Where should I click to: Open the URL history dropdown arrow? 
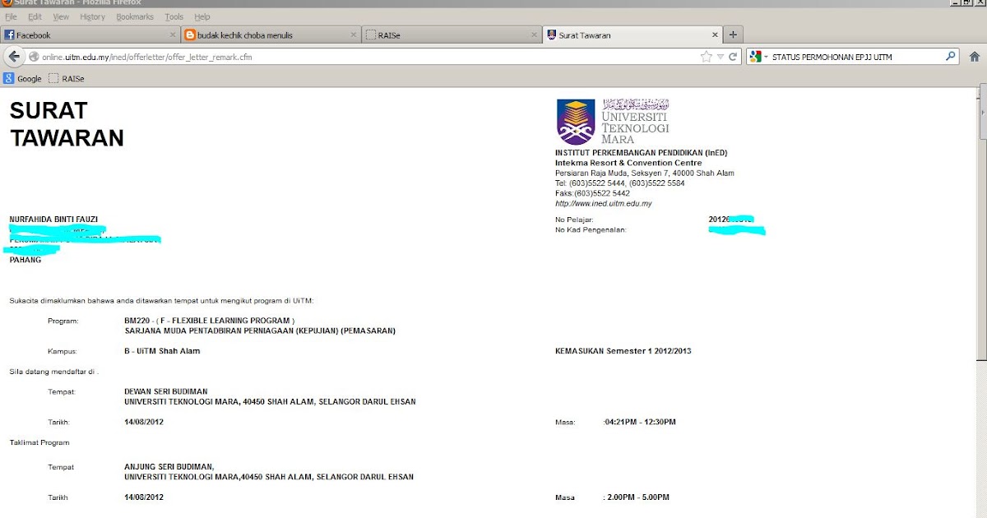[721, 57]
